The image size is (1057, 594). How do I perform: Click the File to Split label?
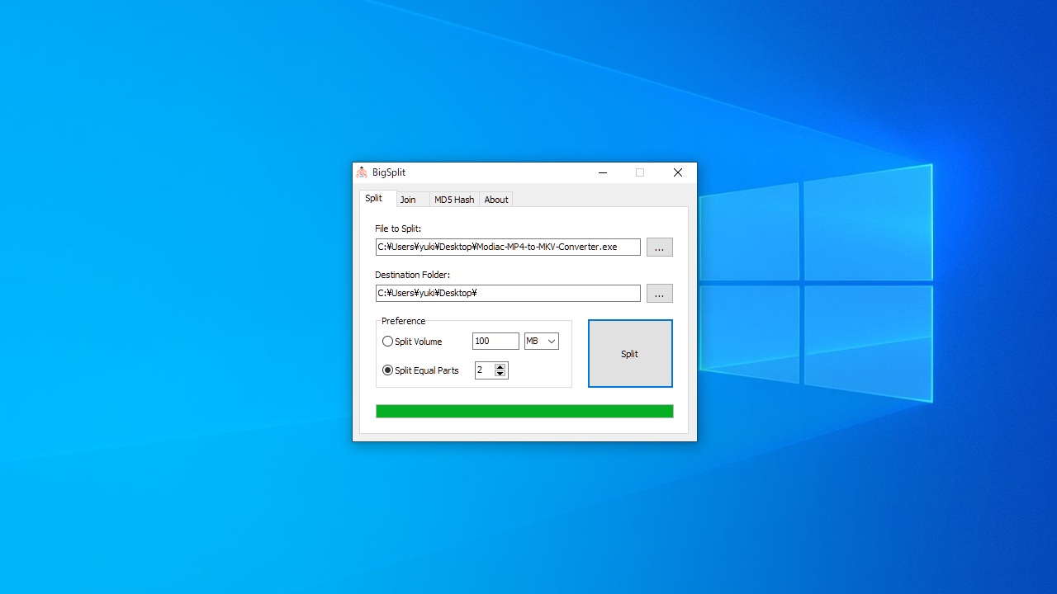tap(398, 229)
